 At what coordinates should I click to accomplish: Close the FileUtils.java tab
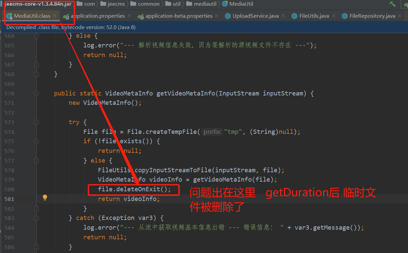click(x=333, y=16)
